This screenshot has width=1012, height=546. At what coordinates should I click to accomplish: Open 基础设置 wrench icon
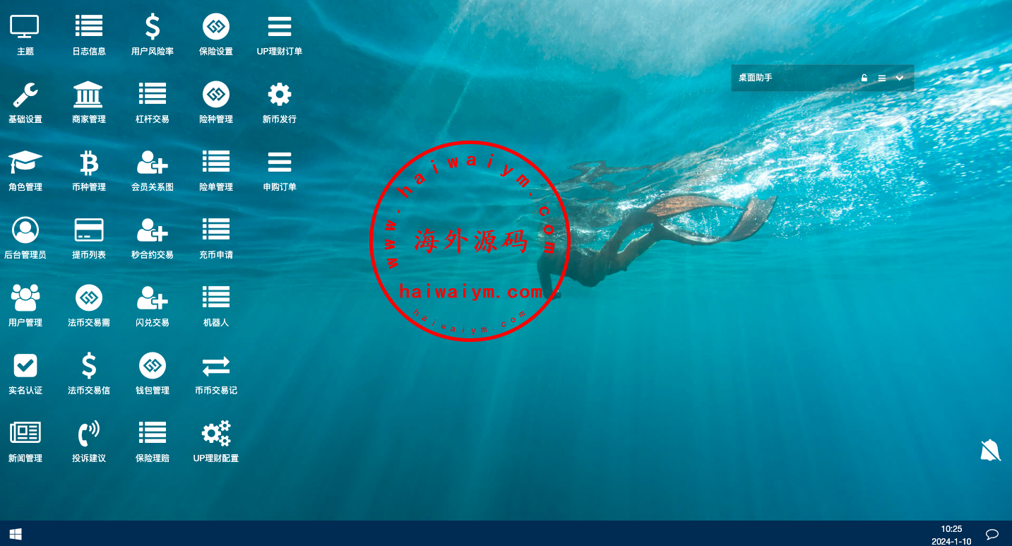(x=25, y=95)
